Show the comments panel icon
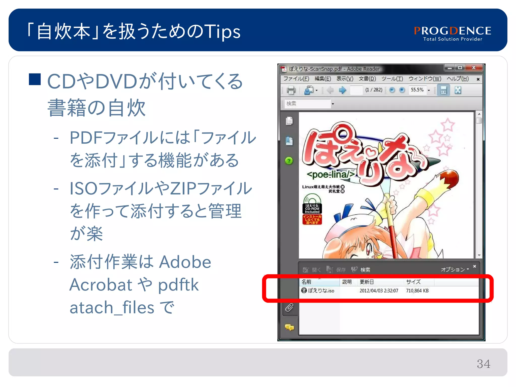Screen dimensions: 516x387 (289, 328)
